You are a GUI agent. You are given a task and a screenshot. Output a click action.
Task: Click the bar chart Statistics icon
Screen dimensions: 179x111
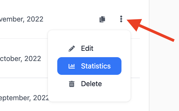click(72, 66)
